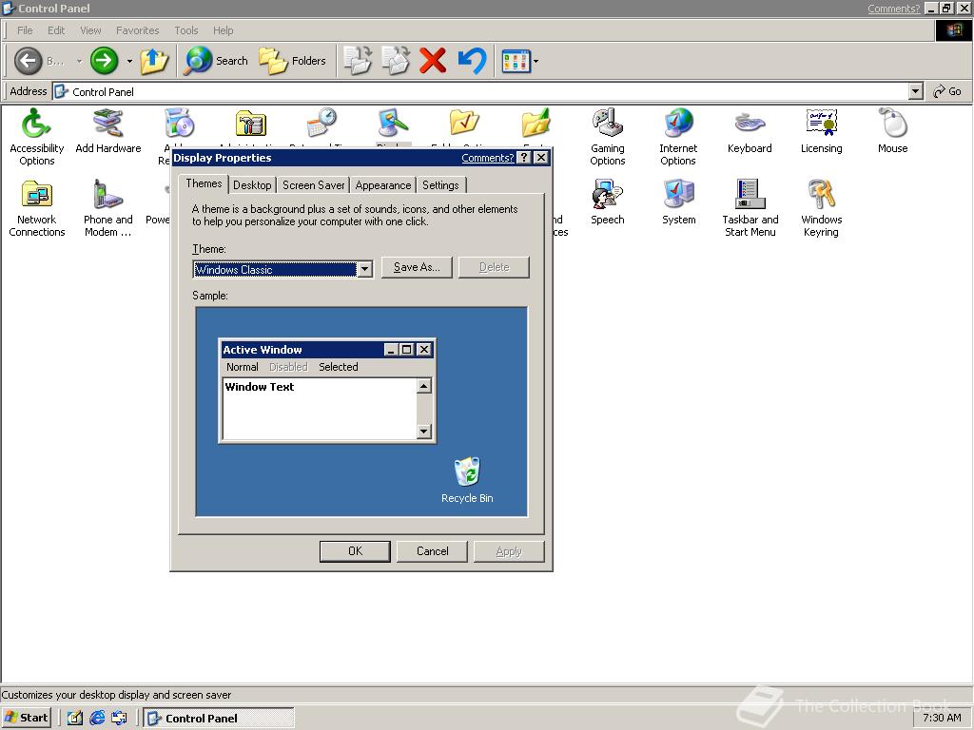Viewport: 974px width, 730px height.
Task: Open the Theme combo box arrow
Action: point(364,269)
